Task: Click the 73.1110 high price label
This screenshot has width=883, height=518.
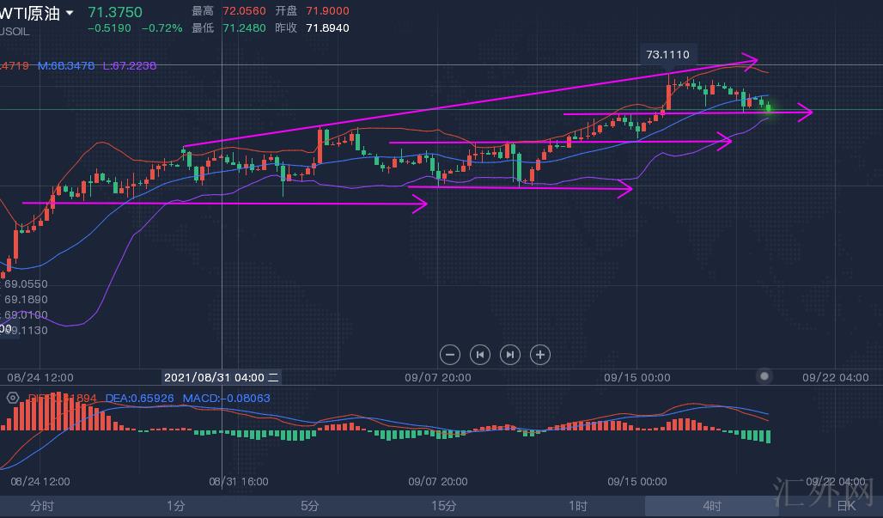Action: click(x=667, y=54)
